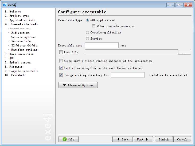This screenshot has height=146, width=195.
Task: Open Manifest options advanced item
Action: [24, 50]
